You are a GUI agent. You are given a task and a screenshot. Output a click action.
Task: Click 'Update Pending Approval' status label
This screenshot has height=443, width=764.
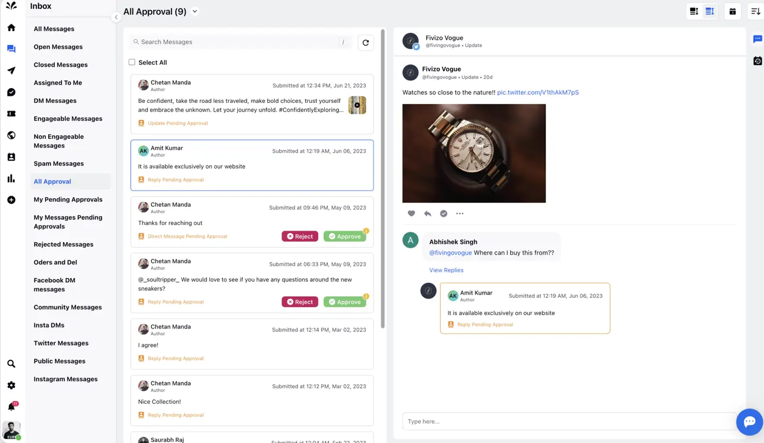[177, 123]
